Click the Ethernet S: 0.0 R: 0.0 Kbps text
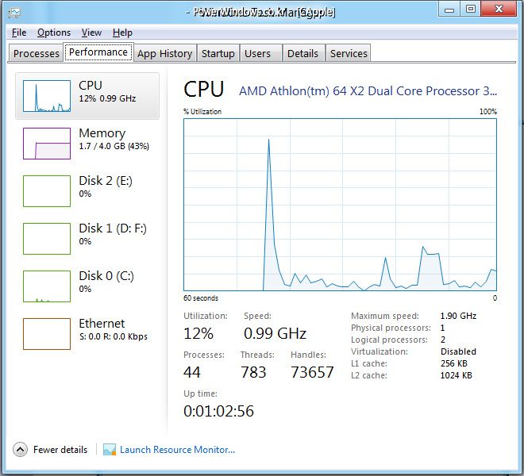524x476 pixels. pos(114,336)
